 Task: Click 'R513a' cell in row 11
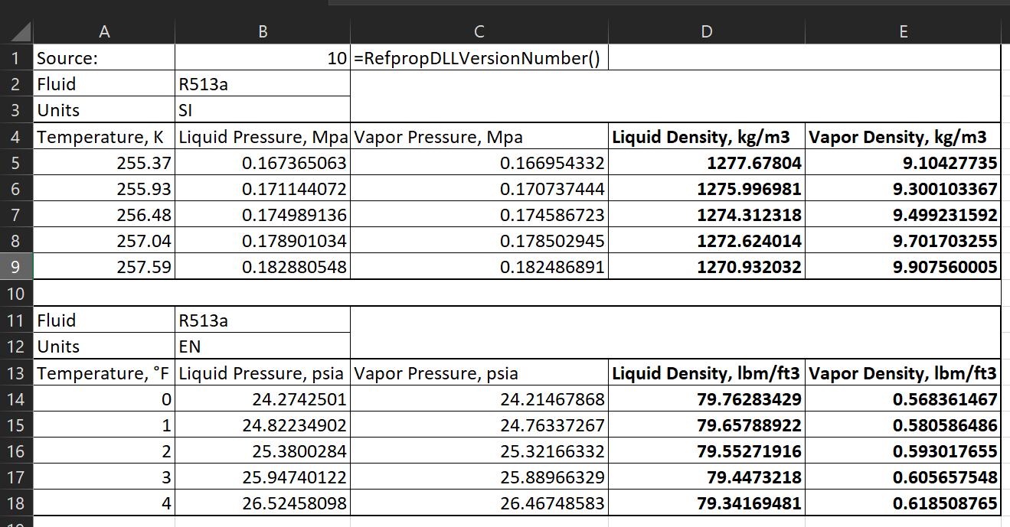click(x=263, y=320)
